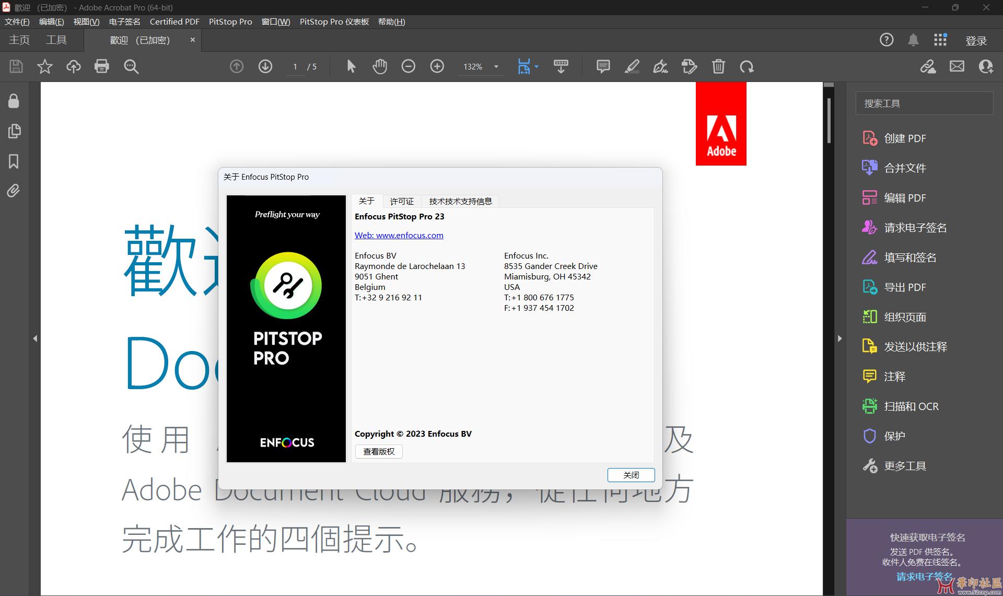Click the delete trash can icon
The image size is (1003, 596).
718,66
